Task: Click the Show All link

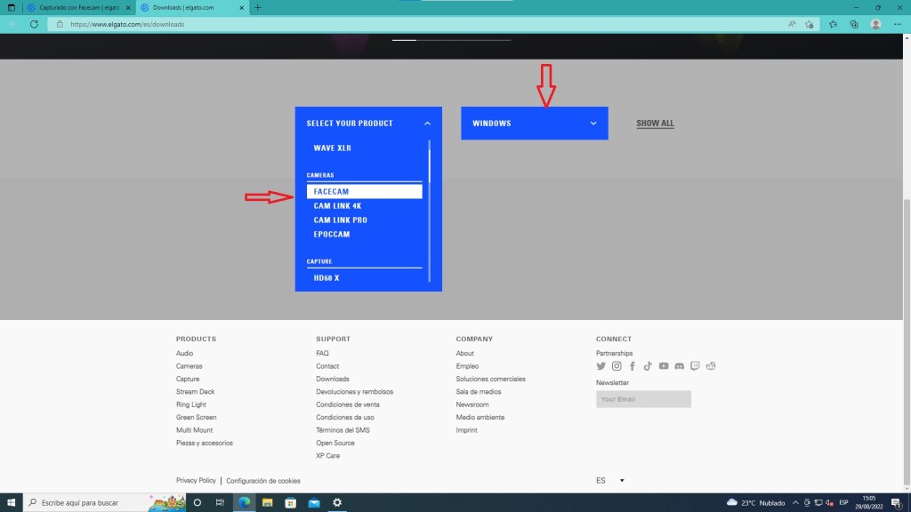Action: pyautogui.click(x=655, y=124)
